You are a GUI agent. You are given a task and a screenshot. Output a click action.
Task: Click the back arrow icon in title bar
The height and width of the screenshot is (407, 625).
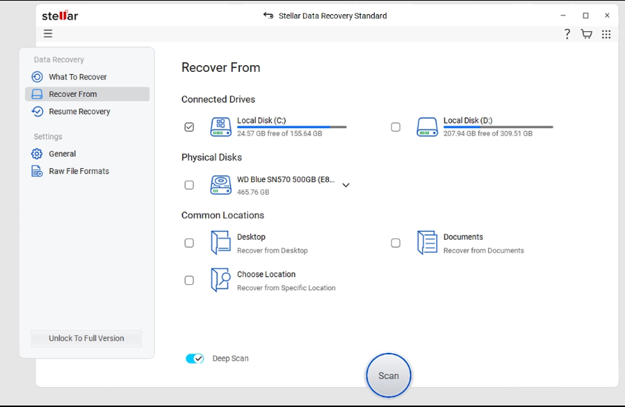click(x=268, y=16)
